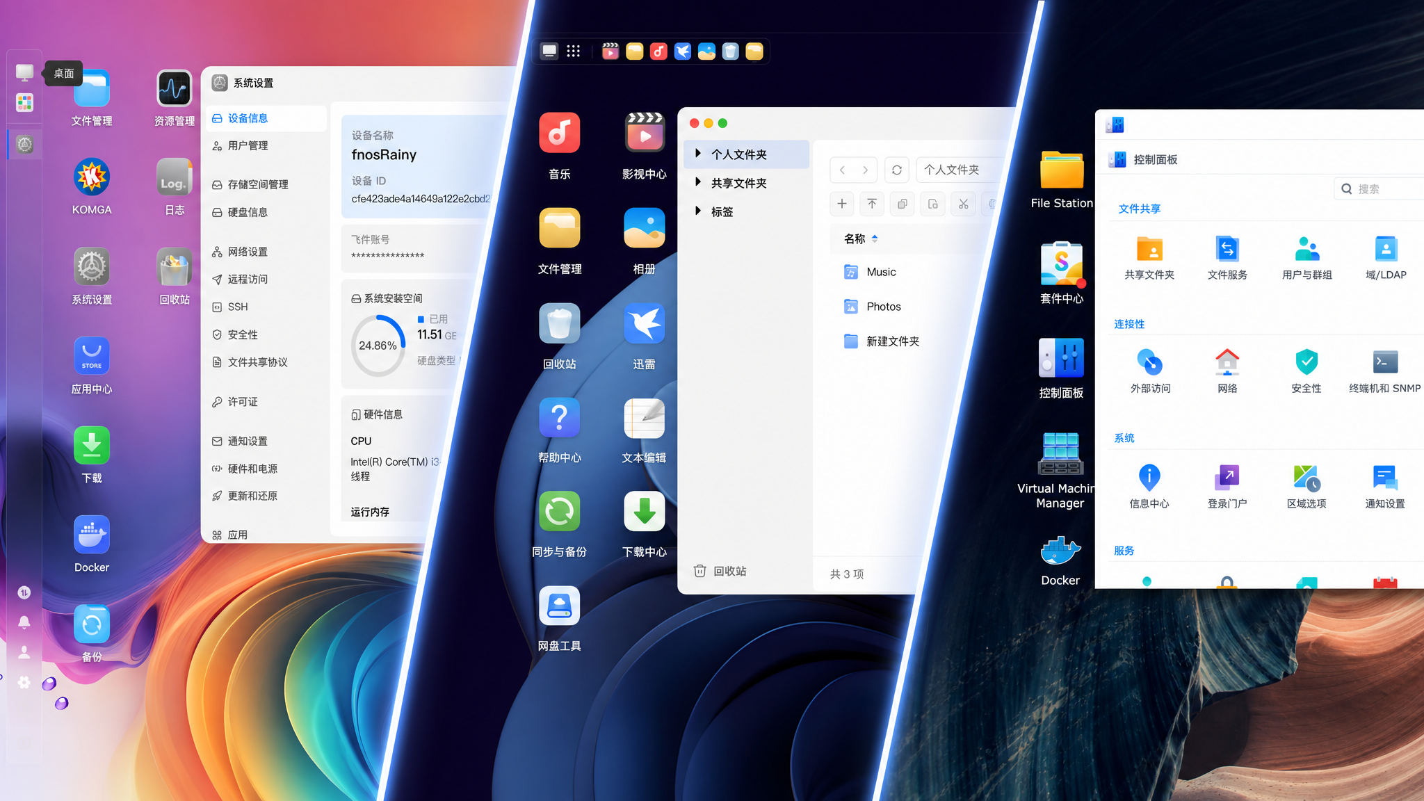
Task: Click the 搜索 field in the control panel
Action: pos(1379,188)
